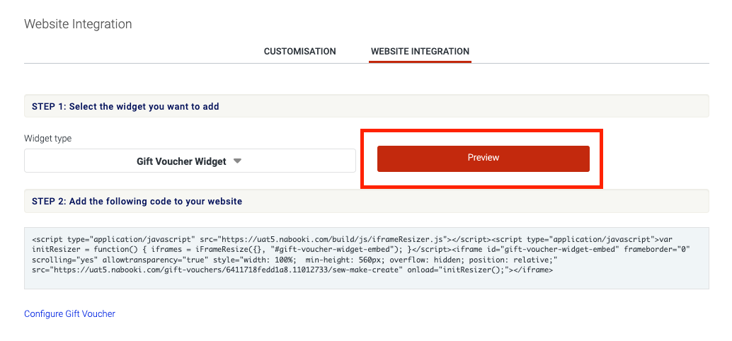Click the Website Integration page heading
This screenshot has height=341, width=732.
[78, 24]
